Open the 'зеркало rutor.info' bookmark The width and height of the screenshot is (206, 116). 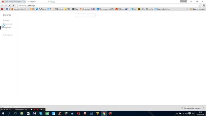20,9
